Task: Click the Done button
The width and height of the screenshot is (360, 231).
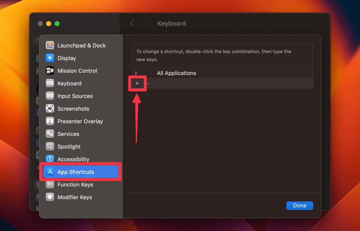Action: [x=300, y=205]
